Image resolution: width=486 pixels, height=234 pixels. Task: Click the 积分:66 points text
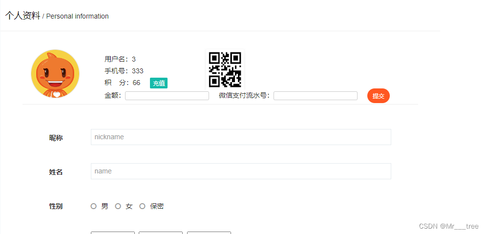123,83
